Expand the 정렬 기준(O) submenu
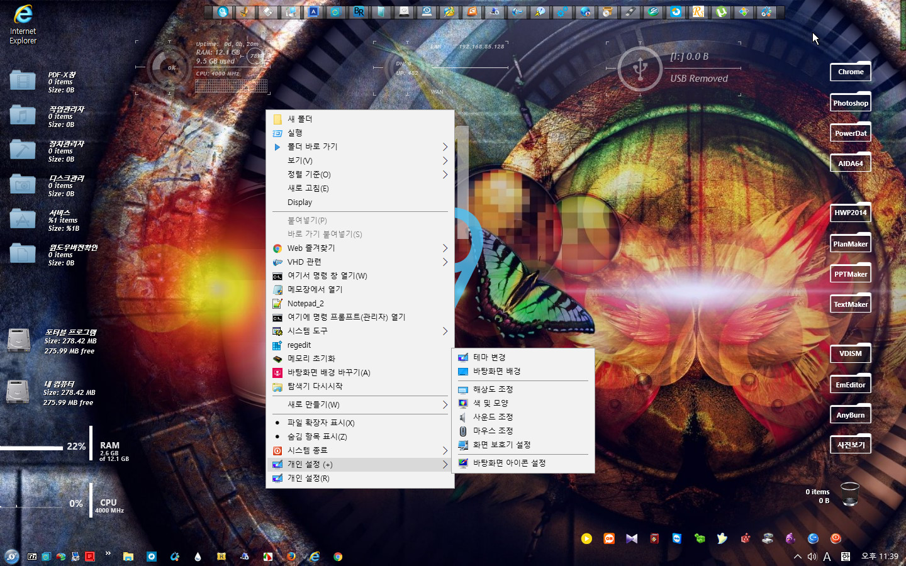Viewport: 906px width, 566px height. [361, 174]
